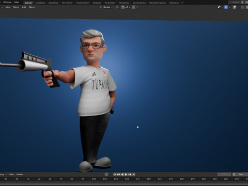This screenshot has height=186, width=248.
Task: Open the 3D viewport Add menu
Action: coord(24,7)
